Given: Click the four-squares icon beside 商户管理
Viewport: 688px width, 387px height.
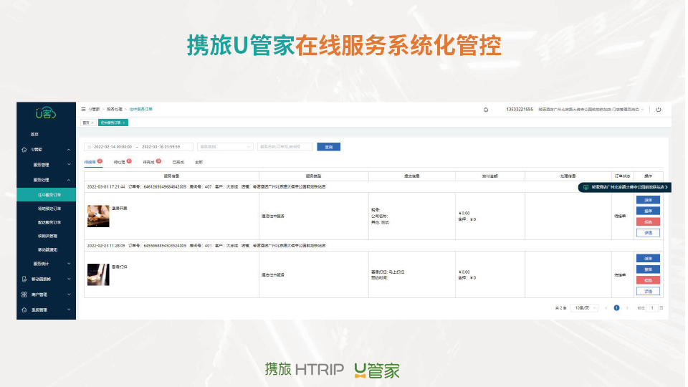Looking at the screenshot, I should click(24, 295).
